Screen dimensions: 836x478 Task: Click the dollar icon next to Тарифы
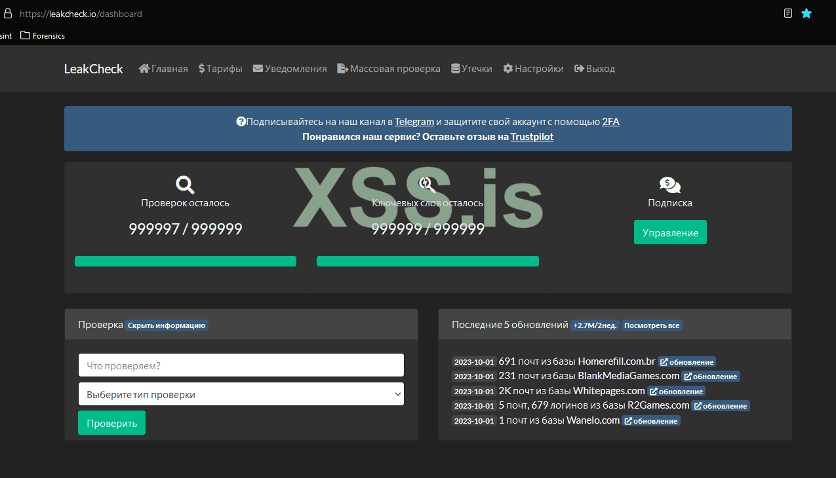pos(202,68)
